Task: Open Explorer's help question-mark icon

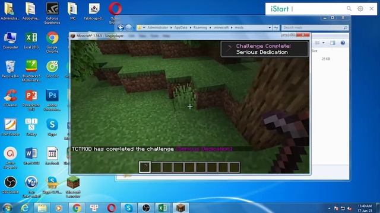Action: [x=343, y=43]
